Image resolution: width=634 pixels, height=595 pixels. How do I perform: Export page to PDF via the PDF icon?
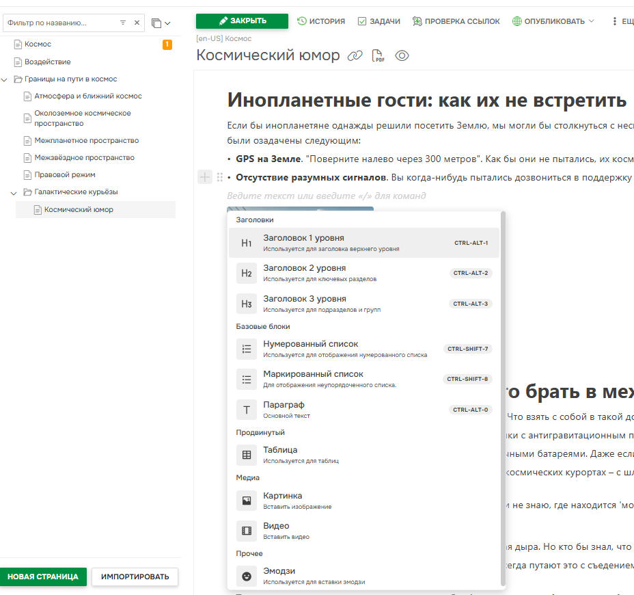coord(378,54)
